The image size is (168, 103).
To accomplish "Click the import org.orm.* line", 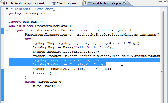I will coord(26,22).
